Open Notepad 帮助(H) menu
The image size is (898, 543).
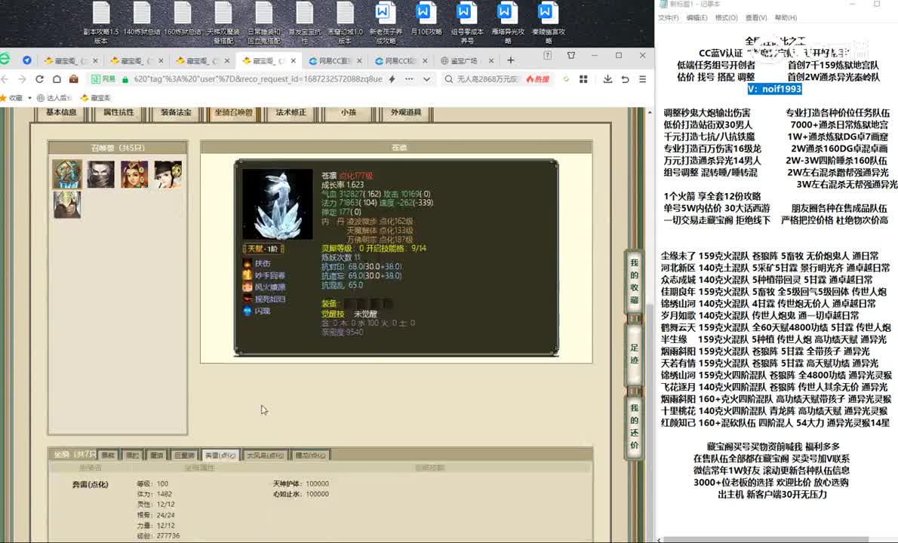pos(786,18)
